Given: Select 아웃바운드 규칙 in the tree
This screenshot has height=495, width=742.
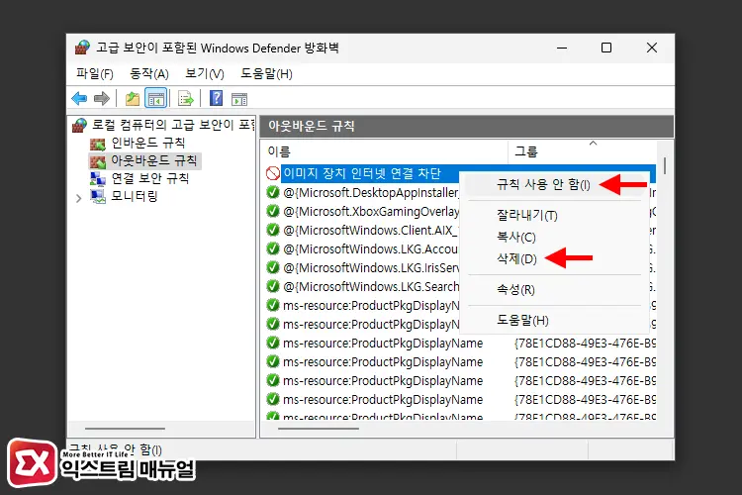Looking at the screenshot, I should coord(153,160).
